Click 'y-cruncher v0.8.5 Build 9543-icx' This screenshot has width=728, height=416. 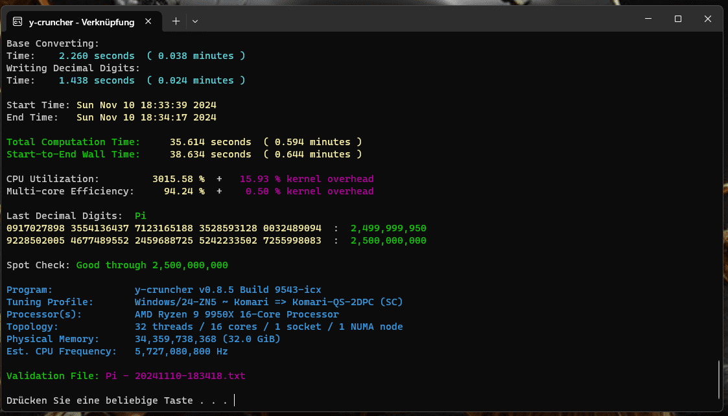[x=228, y=290]
